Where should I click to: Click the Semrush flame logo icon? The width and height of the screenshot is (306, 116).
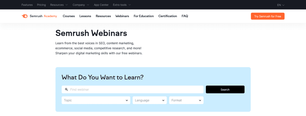(x=25, y=16)
